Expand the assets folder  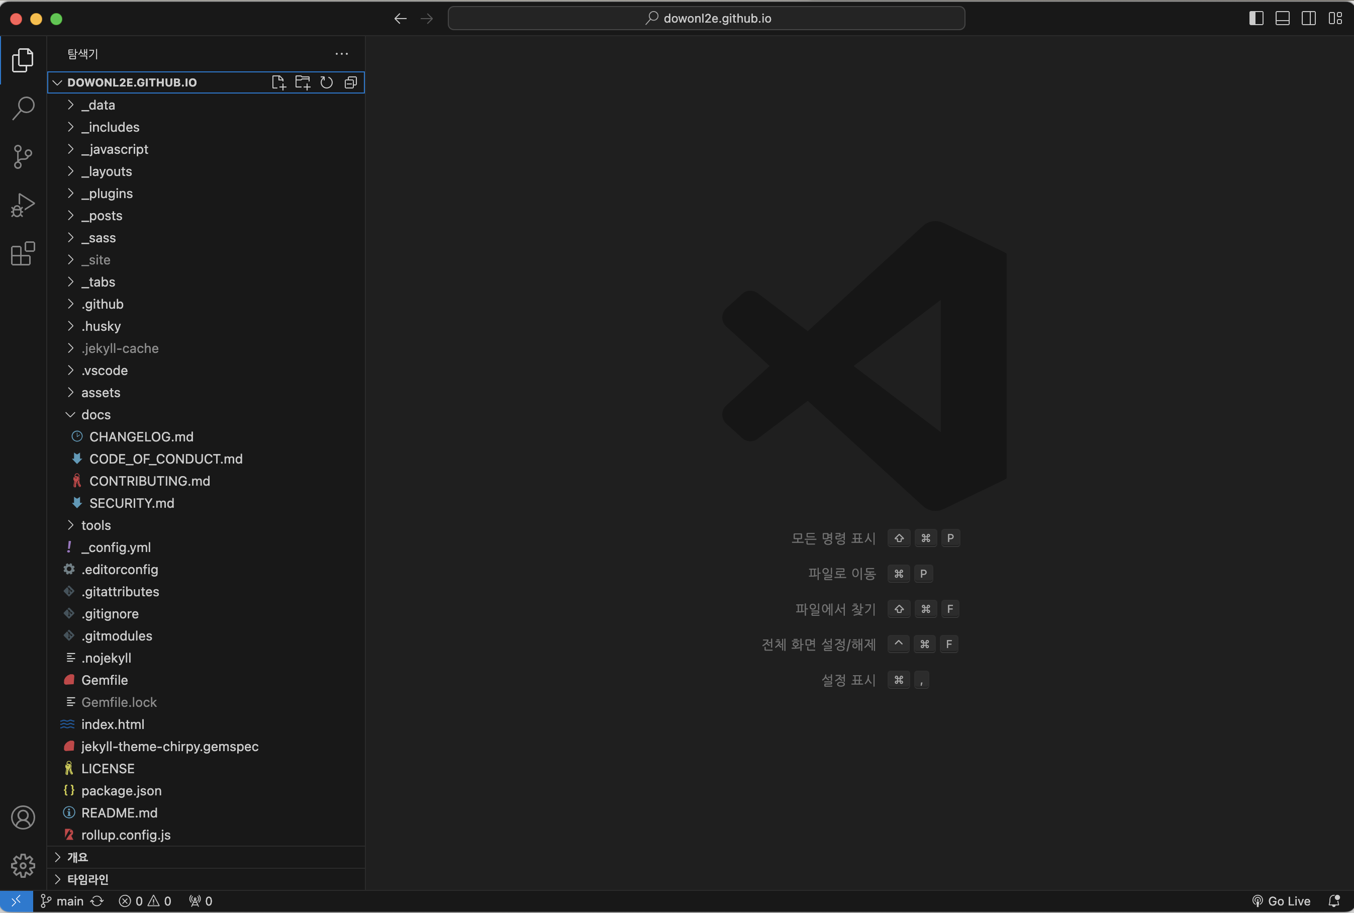tap(206, 393)
